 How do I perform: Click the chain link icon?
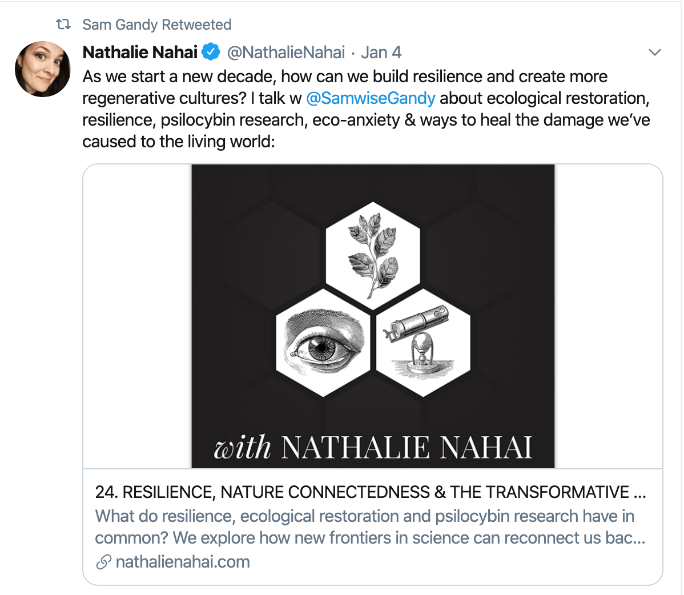[103, 562]
